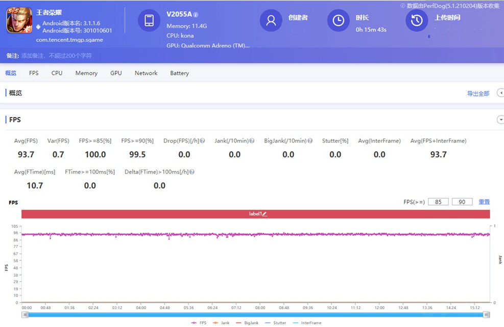Click the blue time range slider bar
Screen dimensions: 504x327
[256, 315]
